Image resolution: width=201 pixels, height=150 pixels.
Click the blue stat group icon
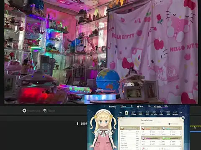(164, 128)
